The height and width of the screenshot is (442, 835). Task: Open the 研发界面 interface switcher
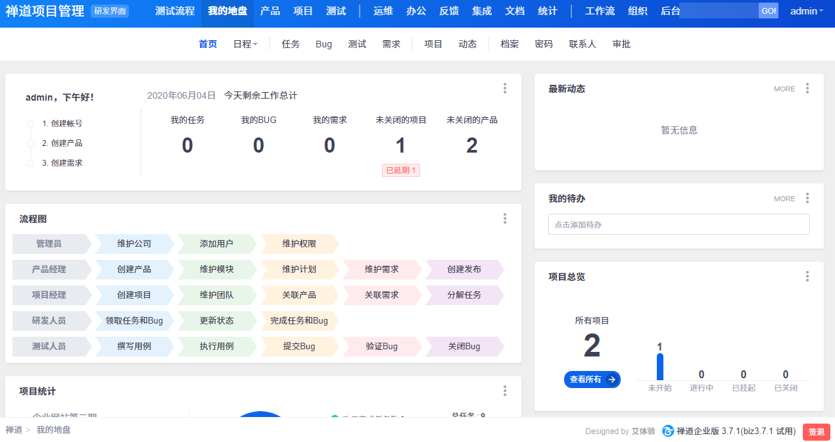pyautogui.click(x=110, y=11)
